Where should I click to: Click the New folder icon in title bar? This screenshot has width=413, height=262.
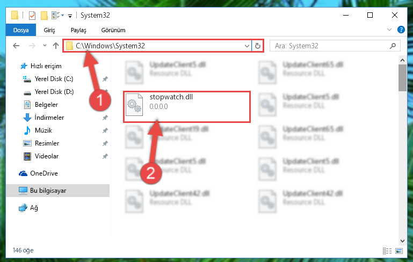(44, 16)
